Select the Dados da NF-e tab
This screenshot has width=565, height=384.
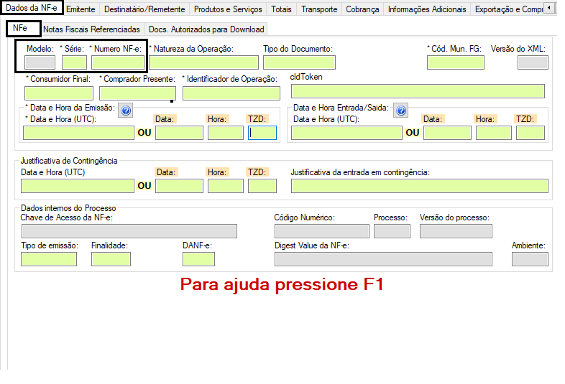pos(32,8)
